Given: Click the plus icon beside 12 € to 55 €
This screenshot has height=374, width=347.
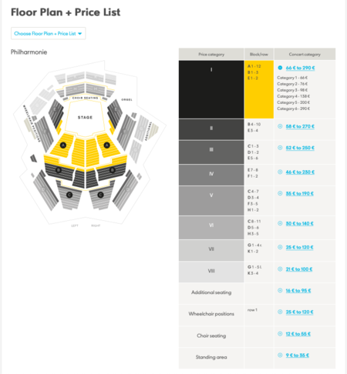Looking at the screenshot, I should [x=280, y=334].
